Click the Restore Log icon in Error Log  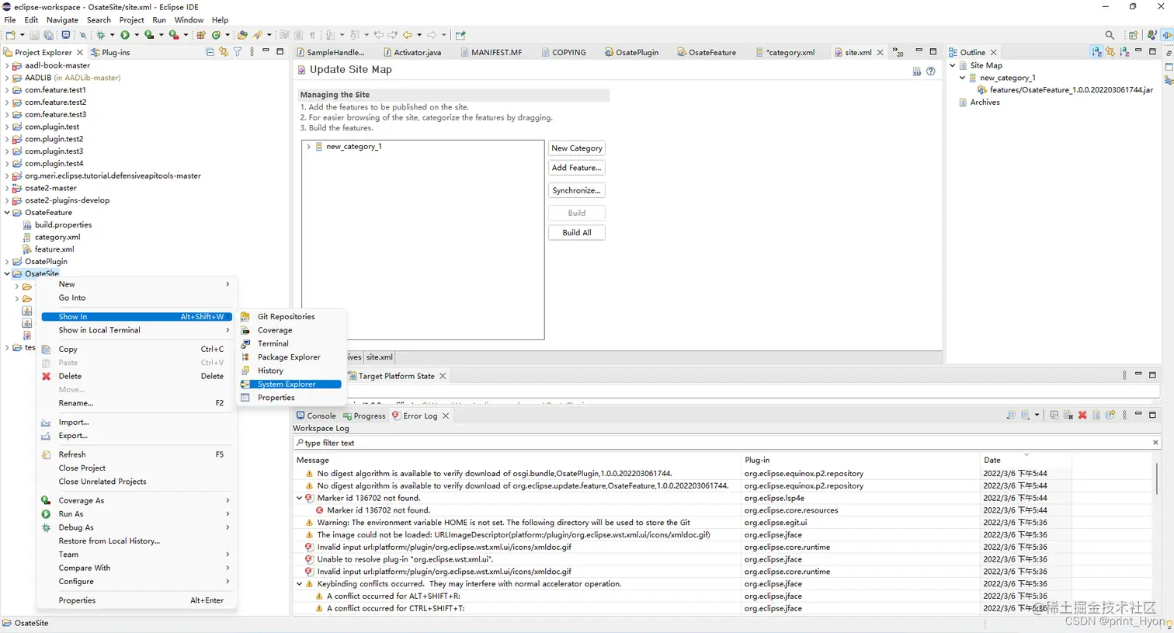point(1110,416)
